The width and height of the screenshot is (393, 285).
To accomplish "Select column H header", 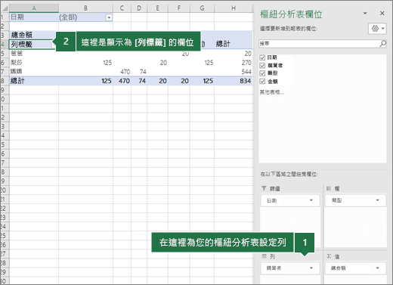I will pyautogui.click(x=234, y=8).
